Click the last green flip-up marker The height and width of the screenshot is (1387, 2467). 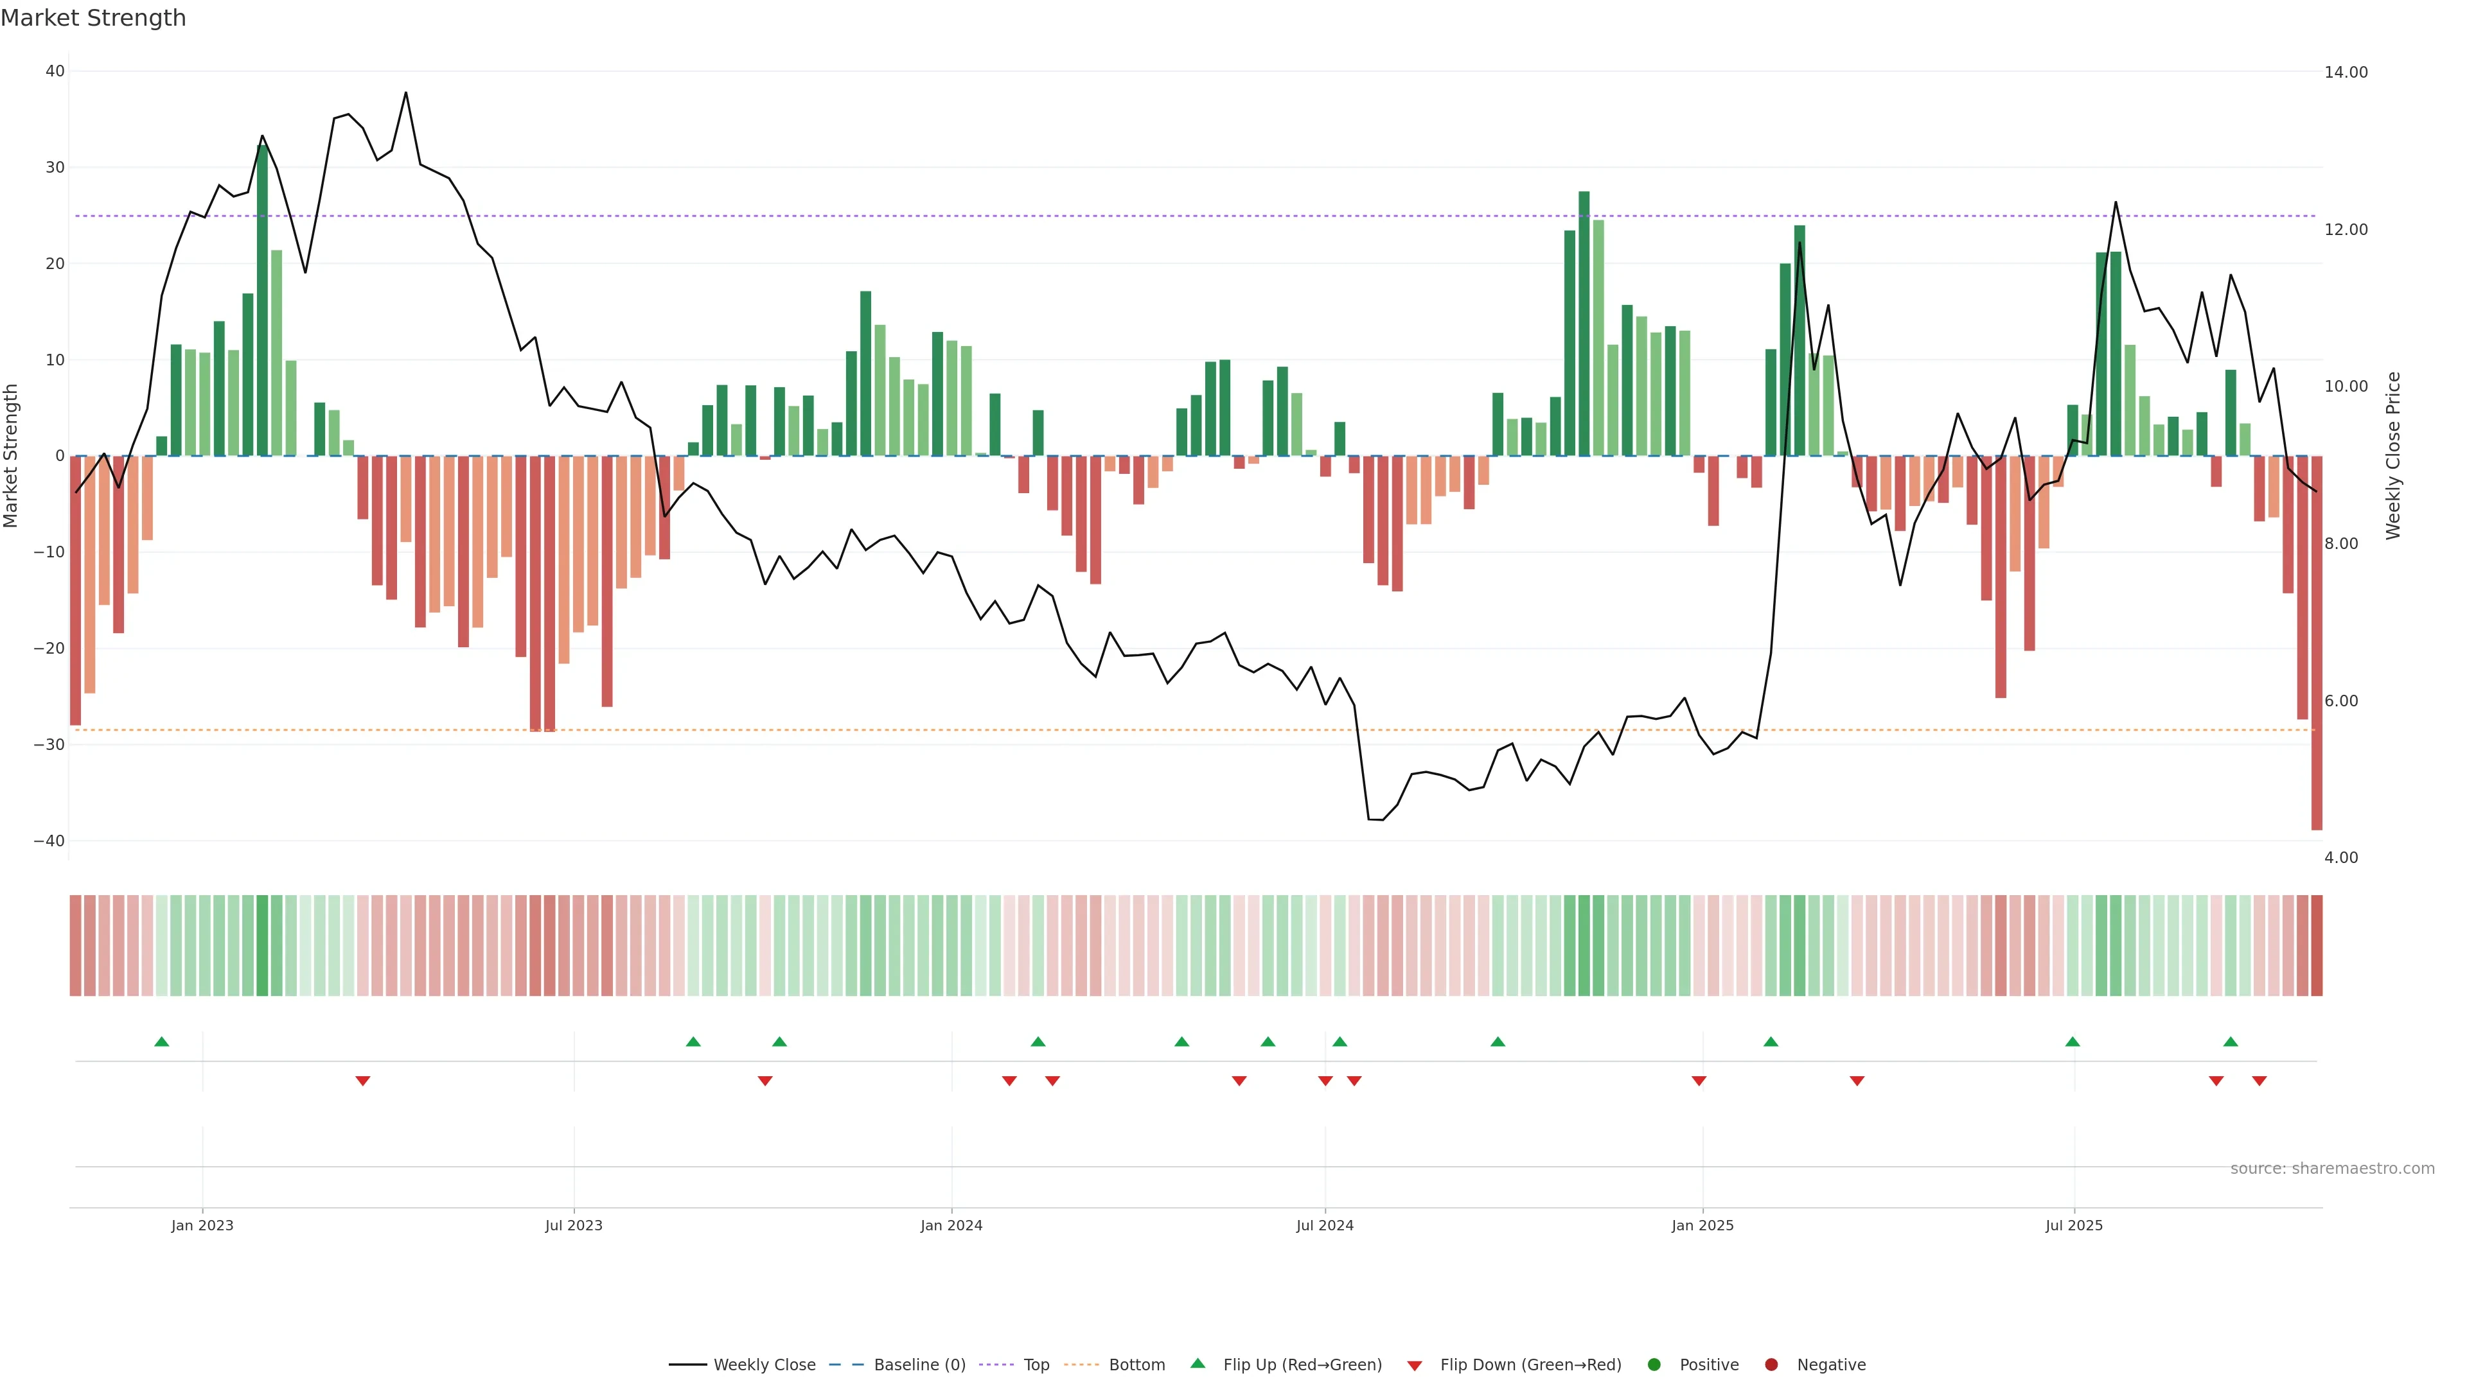[x=2231, y=1042]
